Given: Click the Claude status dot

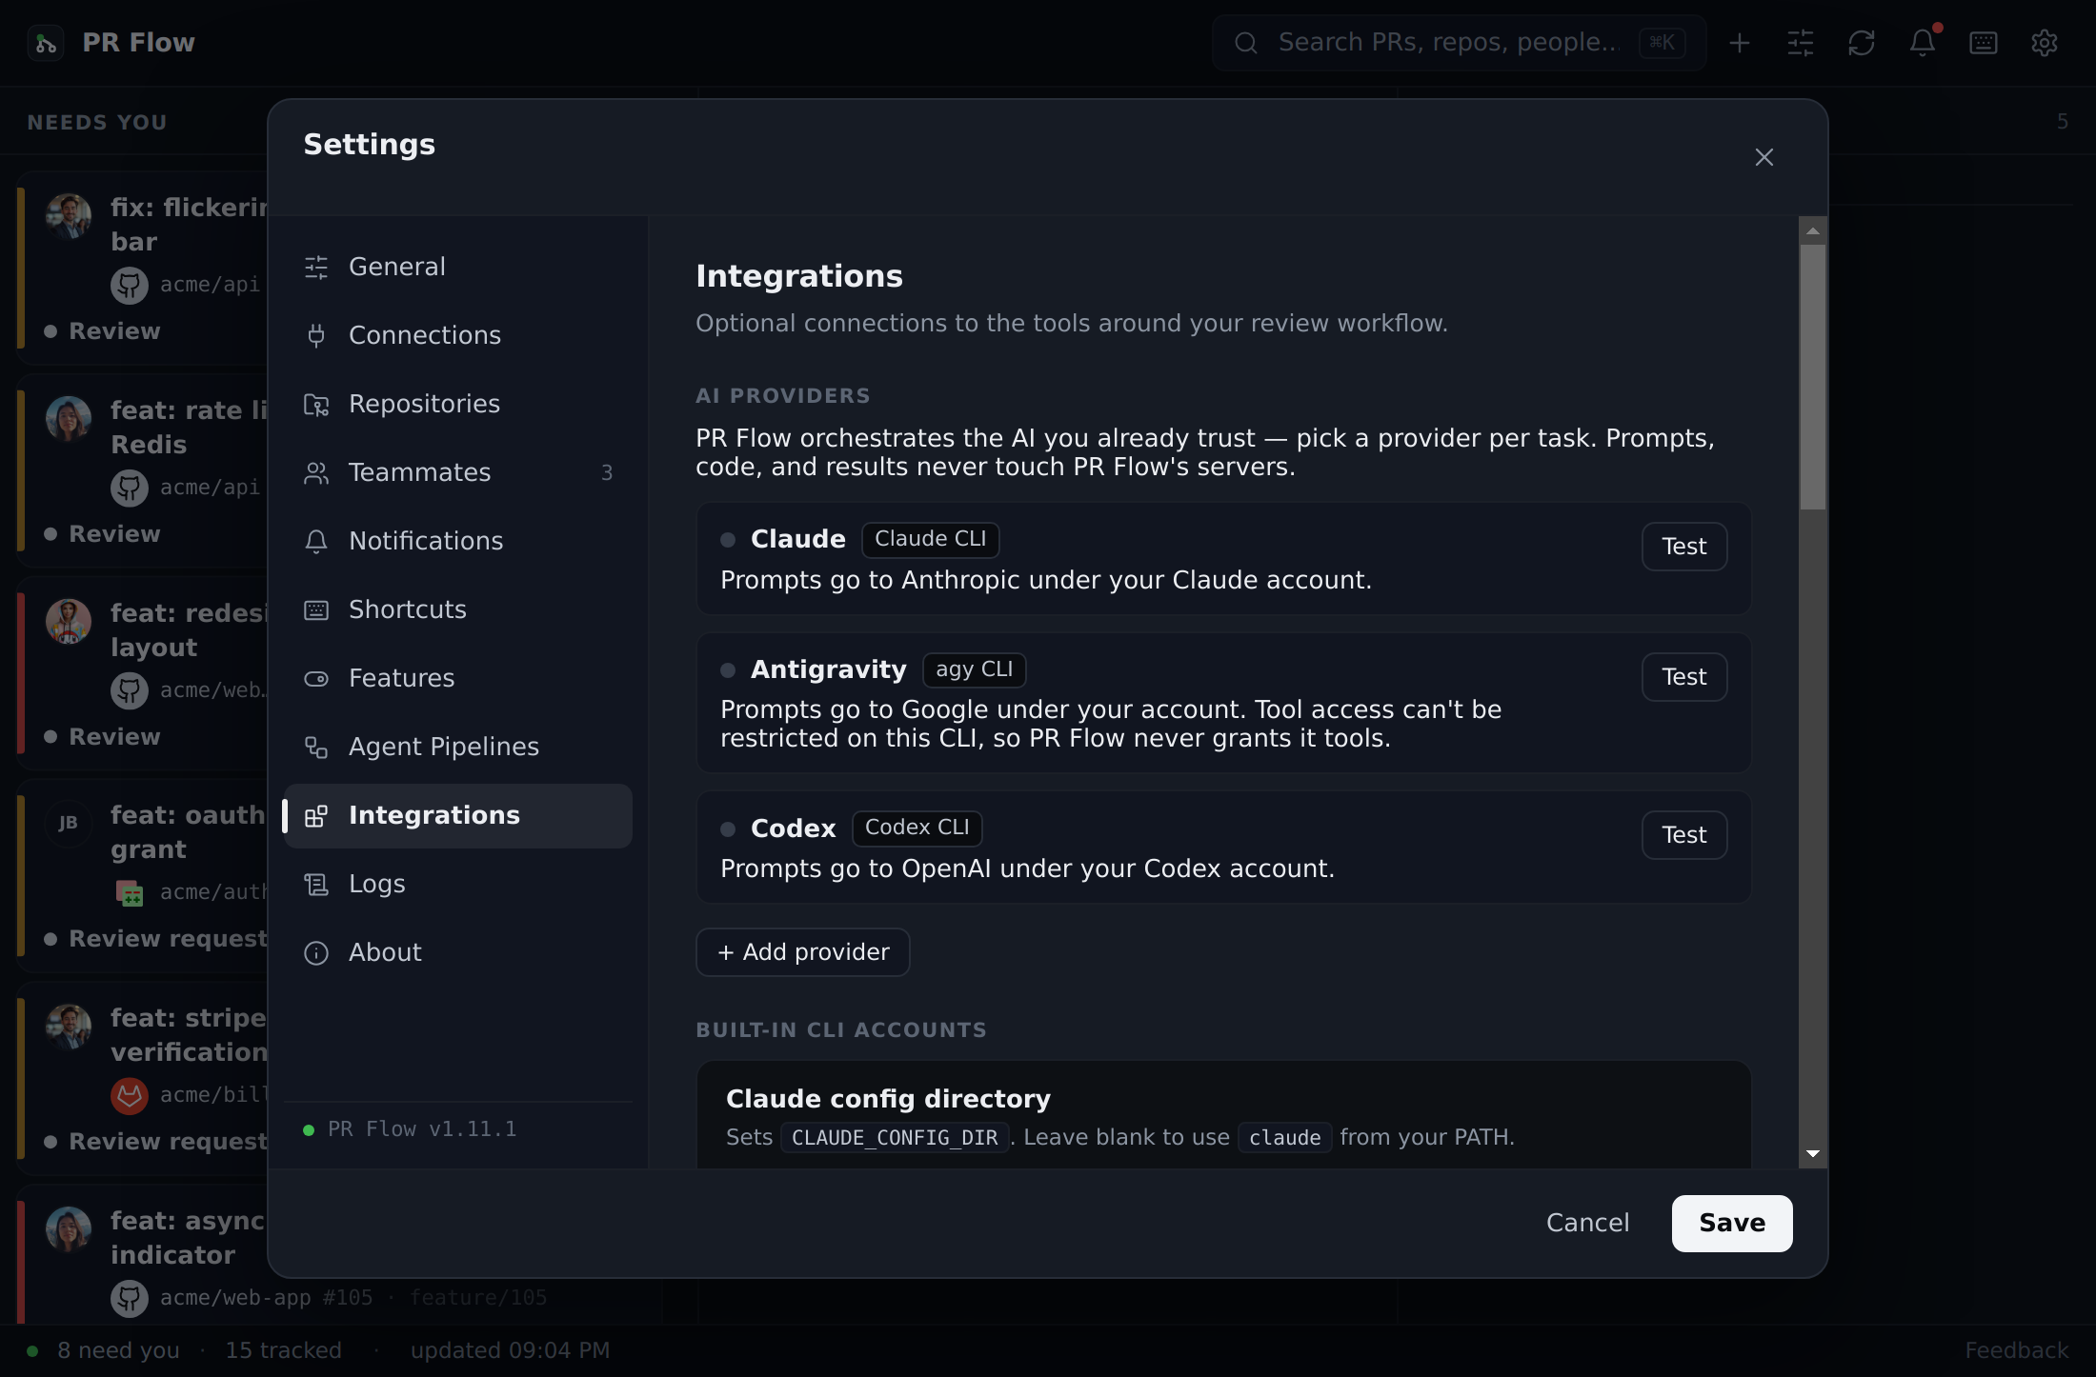Looking at the screenshot, I should tap(728, 540).
